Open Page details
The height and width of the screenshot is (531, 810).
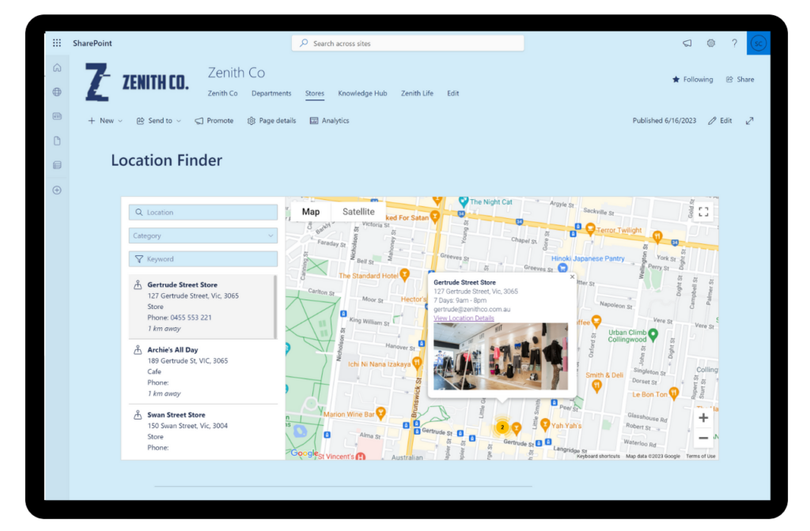(271, 121)
